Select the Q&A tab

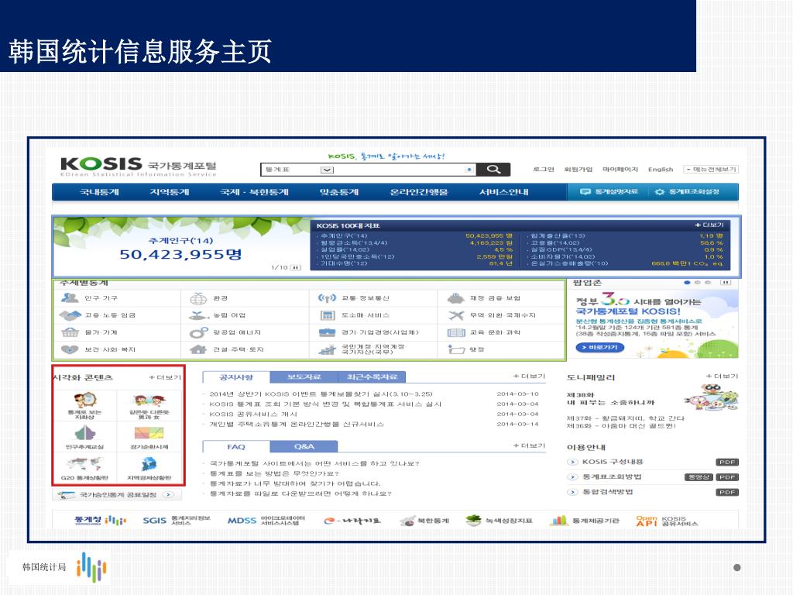point(304,447)
